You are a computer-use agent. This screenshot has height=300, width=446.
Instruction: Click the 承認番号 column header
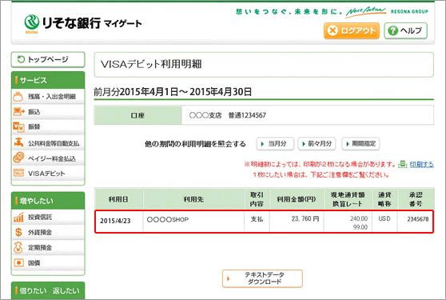(416, 199)
